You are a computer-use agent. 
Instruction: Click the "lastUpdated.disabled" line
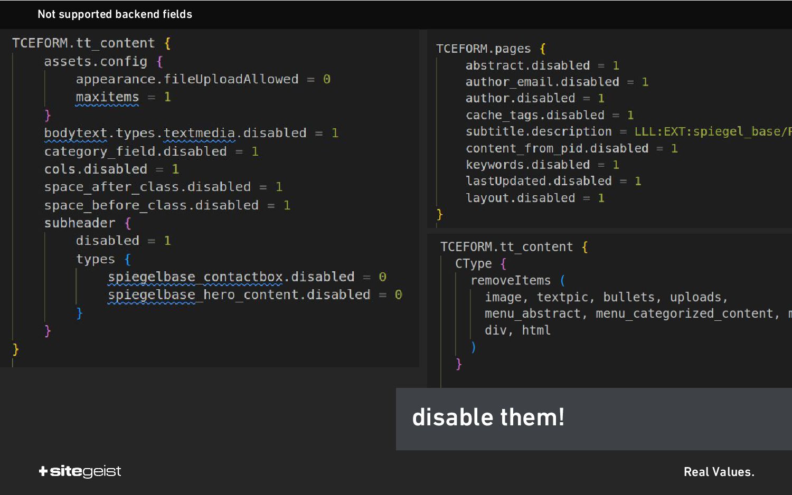538,181
